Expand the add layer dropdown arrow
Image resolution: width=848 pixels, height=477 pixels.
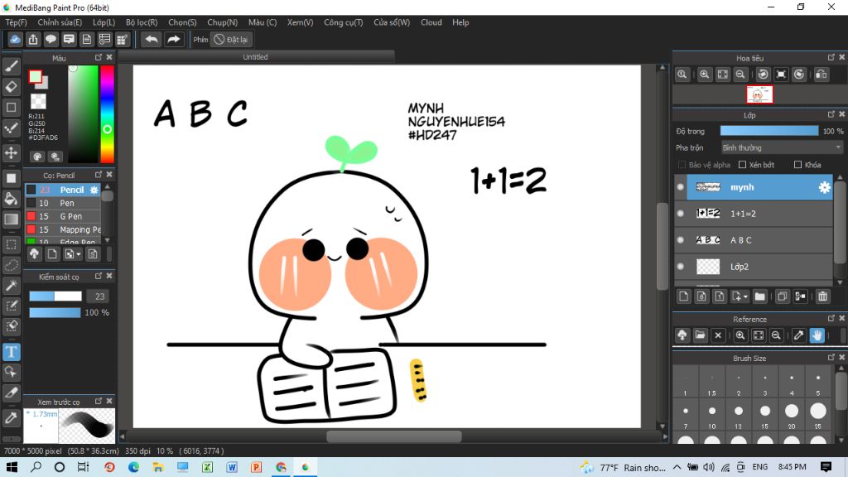tap(745, 297)
